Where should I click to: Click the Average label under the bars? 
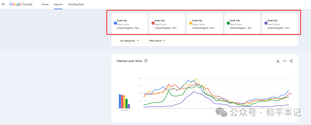coord(124,110)
